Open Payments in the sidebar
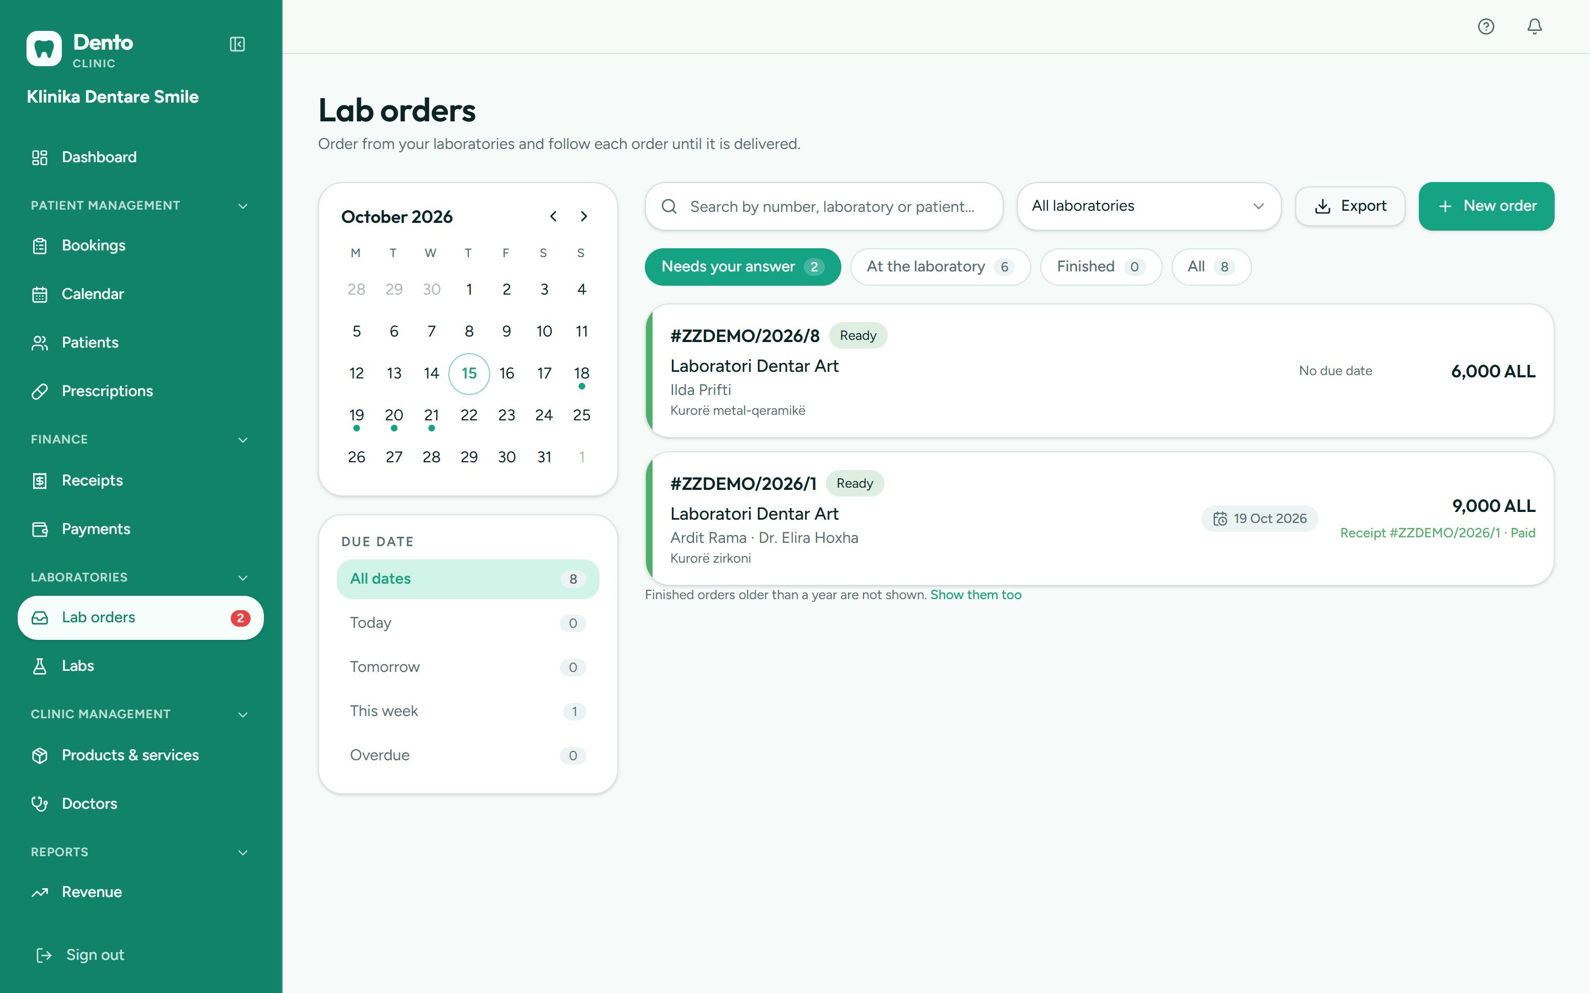 [141, 530]
